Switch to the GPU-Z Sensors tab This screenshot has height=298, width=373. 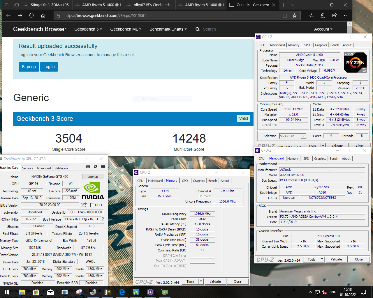point(28,168)
